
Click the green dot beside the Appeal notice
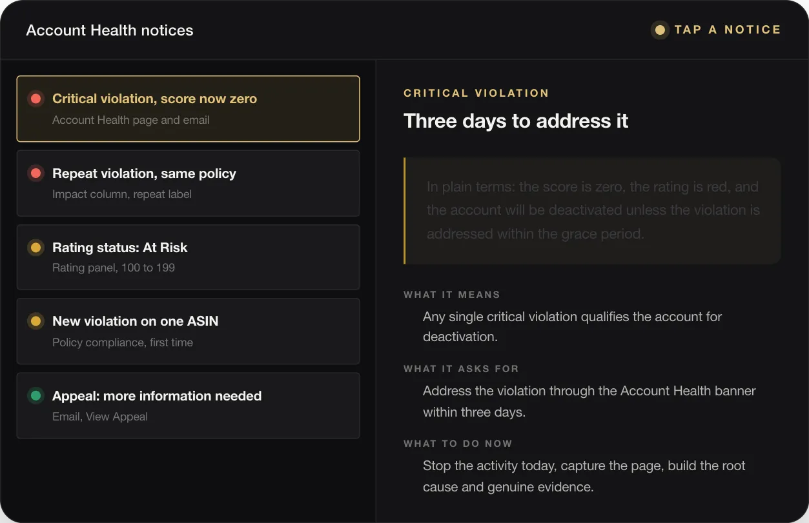pos(36,396)
